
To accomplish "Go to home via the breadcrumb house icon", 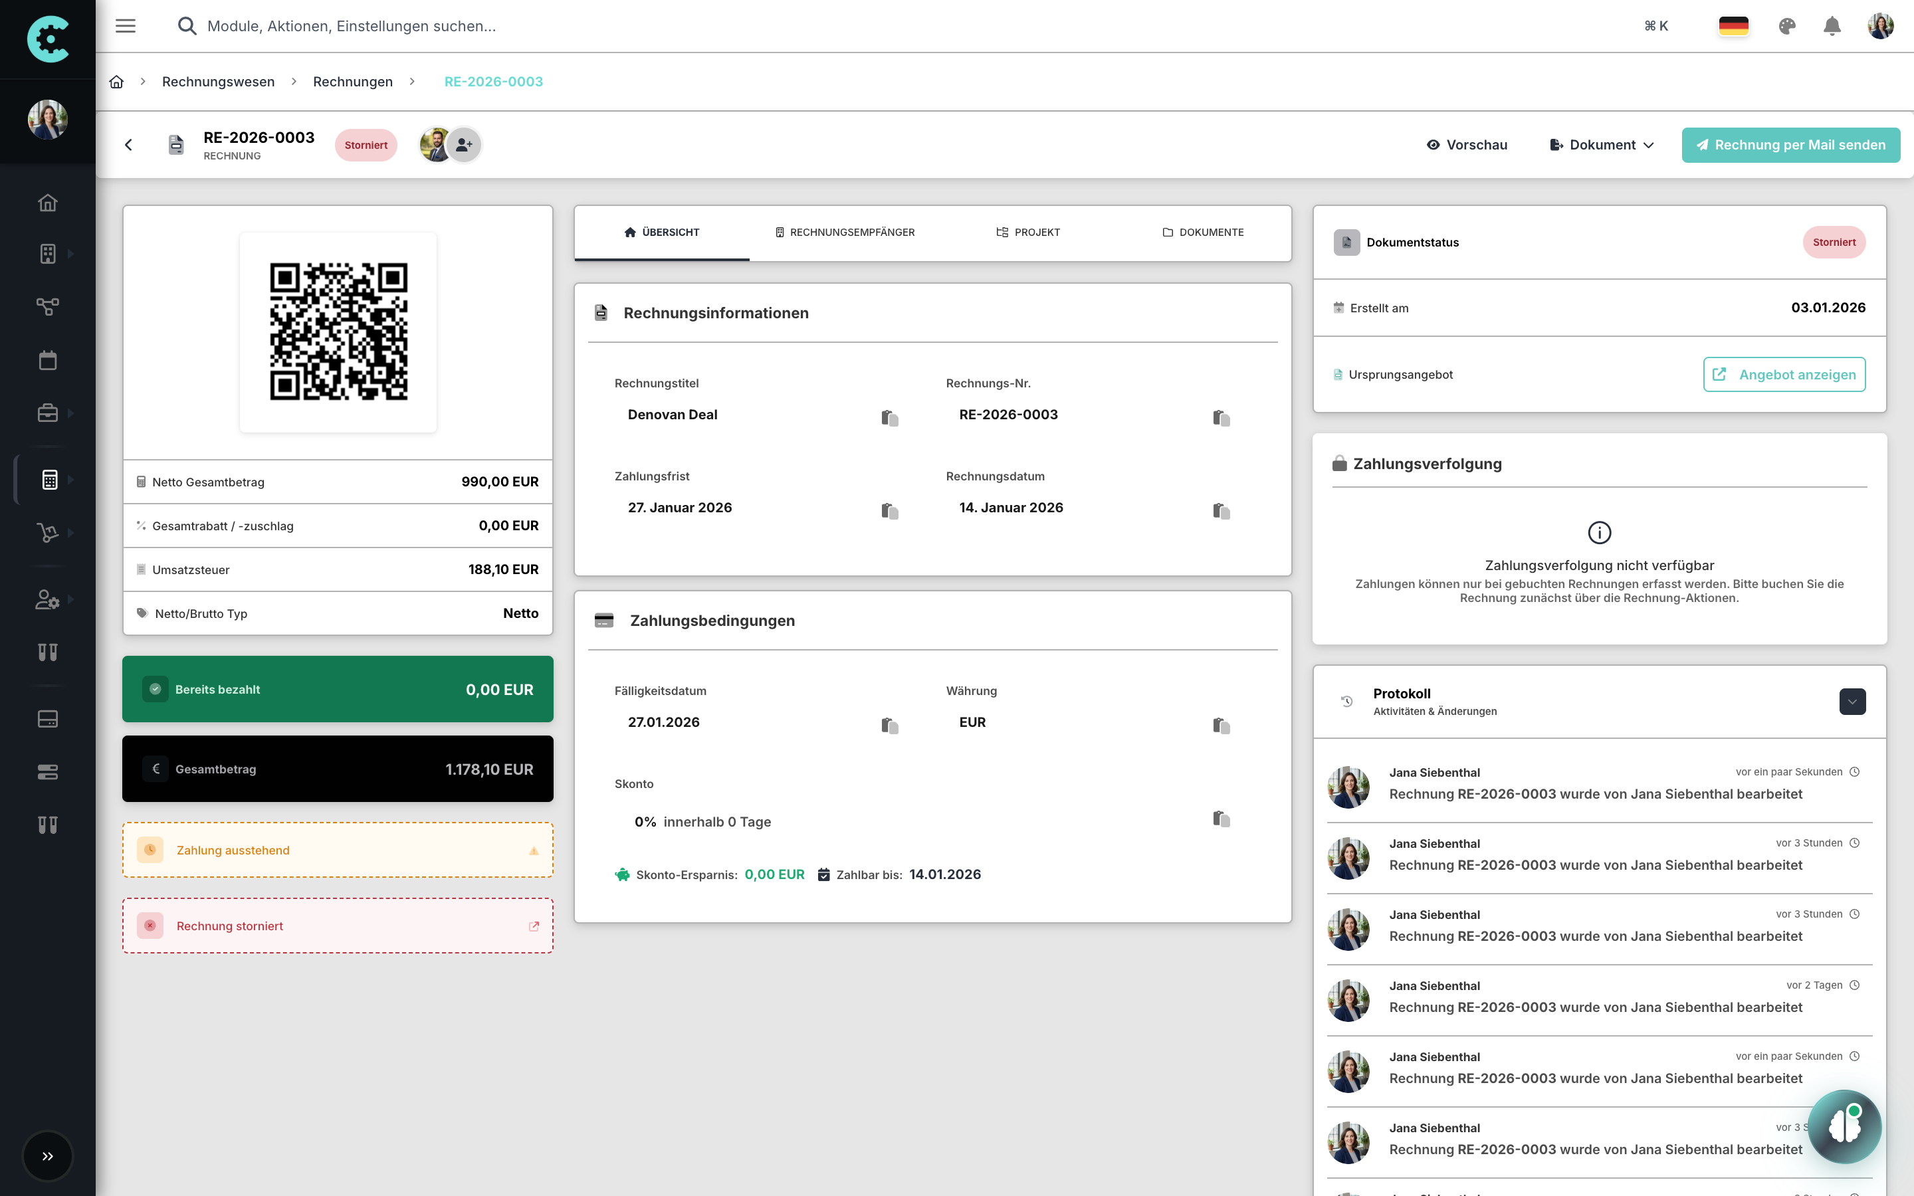I will 116,82.
